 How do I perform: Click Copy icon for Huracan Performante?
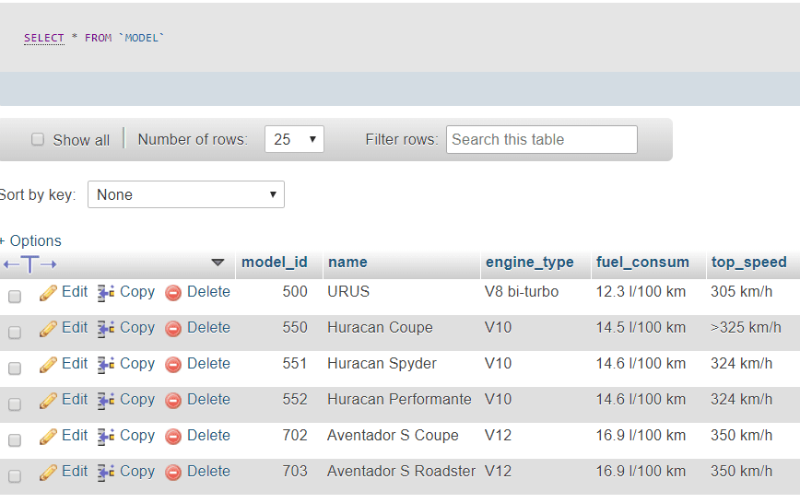click(x=106, y=401)
